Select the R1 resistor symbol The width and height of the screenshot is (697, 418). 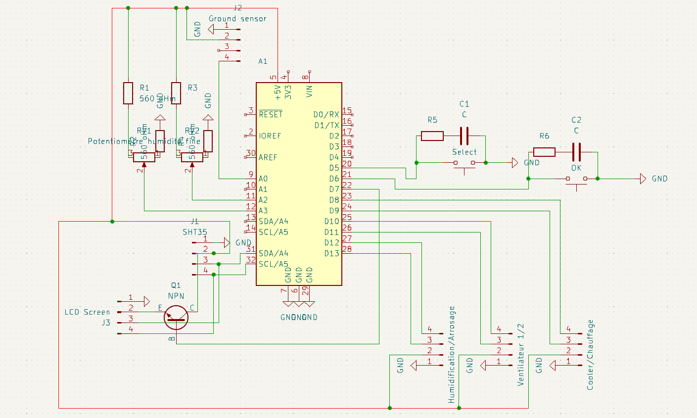tap(128, 93)
